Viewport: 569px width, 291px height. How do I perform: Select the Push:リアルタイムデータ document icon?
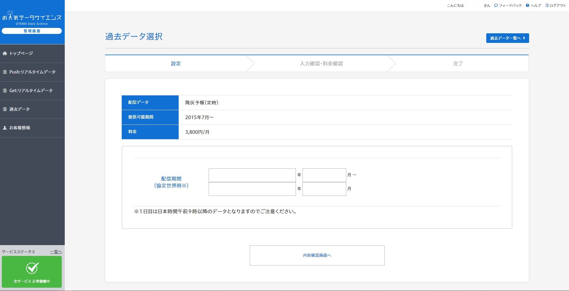pyautogui.click(x=4, y=72)
